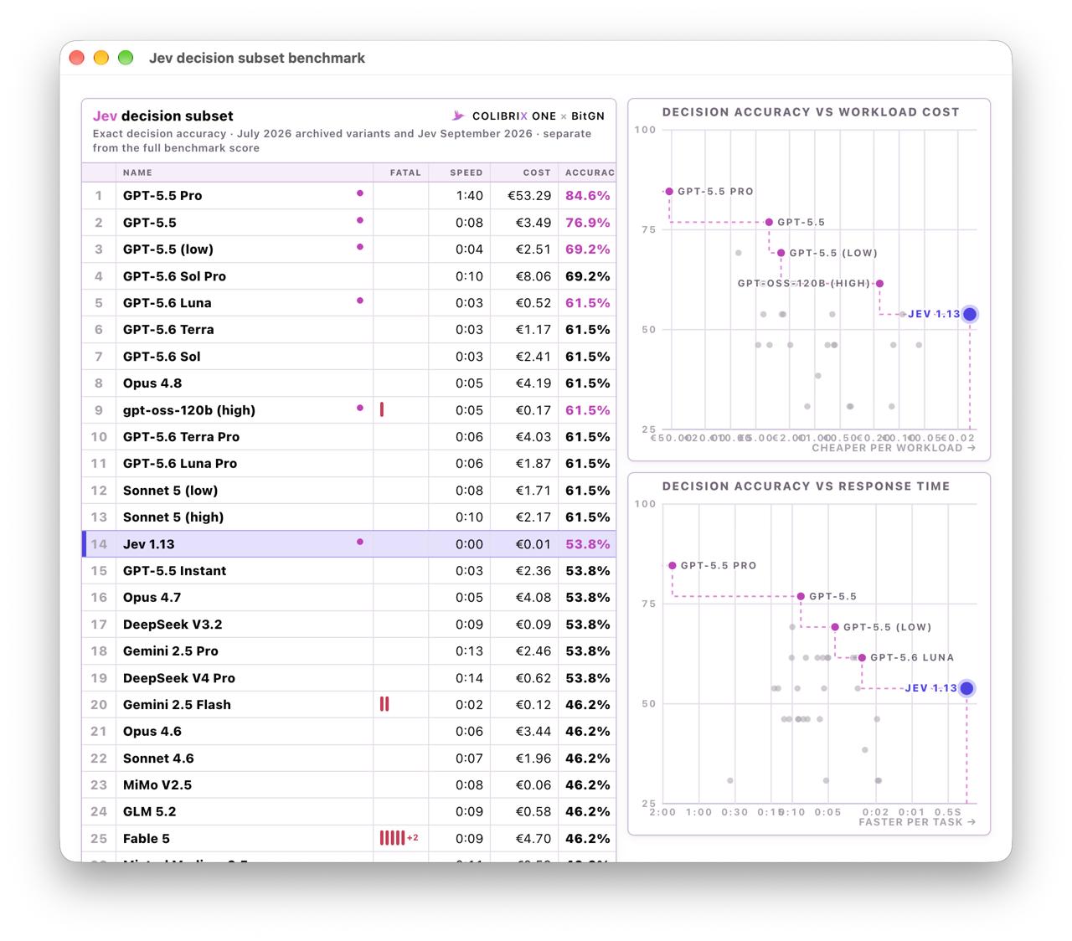1072x941 pixels.
Task: Select the GPT-5.6 Sol Pro row name
Action: point(174,276)
